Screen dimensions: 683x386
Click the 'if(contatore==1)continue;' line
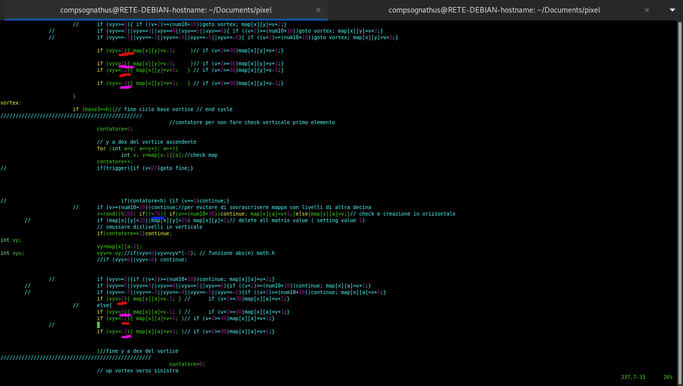click(x=135, y=233)
